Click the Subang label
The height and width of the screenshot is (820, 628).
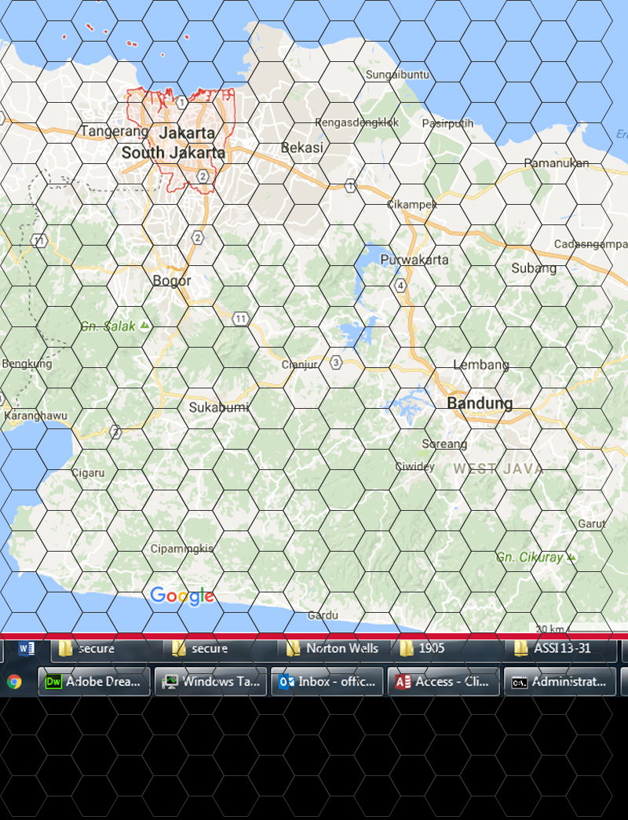point(534,268)
